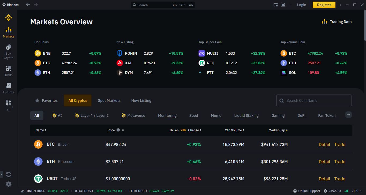Filter by the AI category
Viewport: 366px width, 195px height.
[x=57, y=115]
